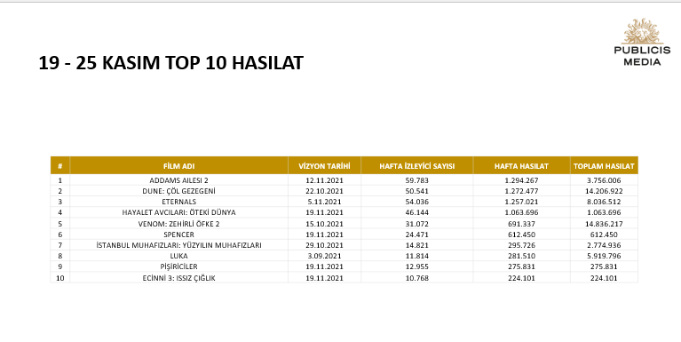The height and width of the screenshot is (342, 681).
Task: Click weekly gross value '1.257.021'
Action: tap(521, 202)
